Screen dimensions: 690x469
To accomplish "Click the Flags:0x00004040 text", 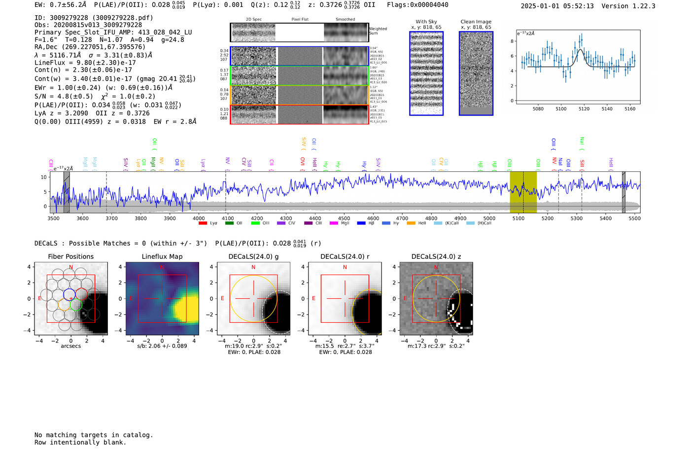I will 417,5.
